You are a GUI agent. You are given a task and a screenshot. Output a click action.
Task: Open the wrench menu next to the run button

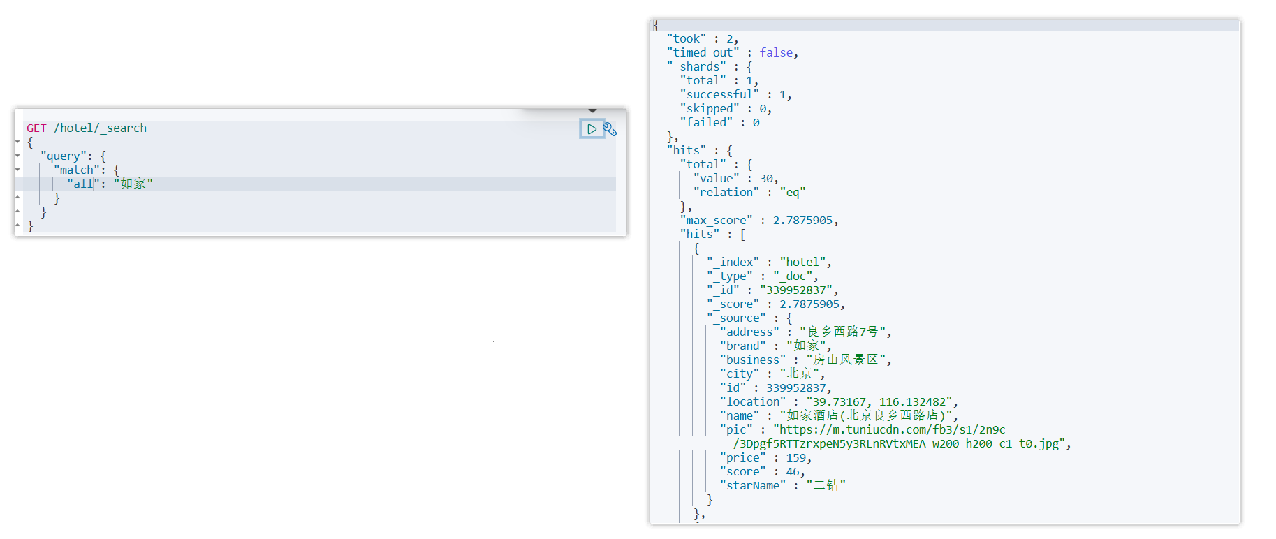pos(610,129)
